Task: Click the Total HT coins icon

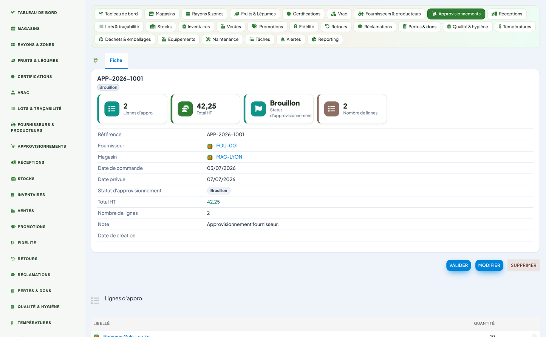Action: click(x=185, y=109)
